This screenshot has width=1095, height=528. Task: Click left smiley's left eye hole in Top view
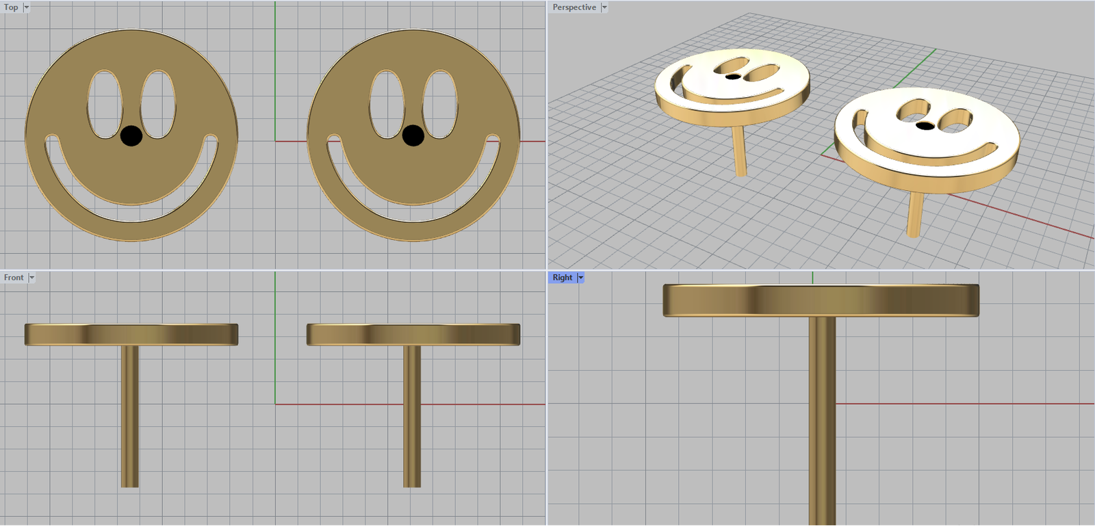pyautogui.click(x=104, y=104)
